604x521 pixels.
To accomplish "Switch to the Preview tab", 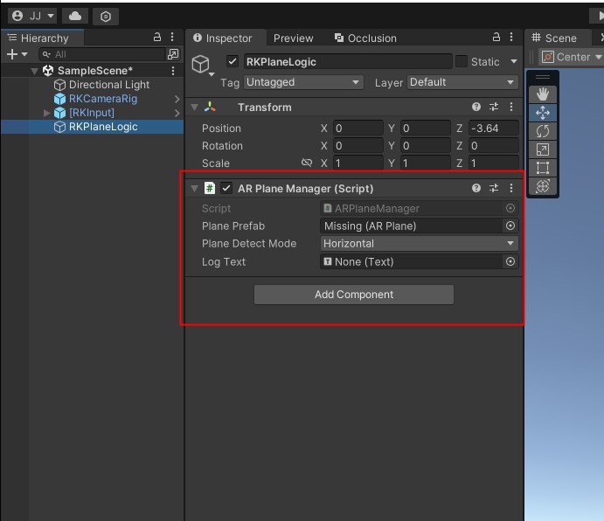I will (293, 38).
